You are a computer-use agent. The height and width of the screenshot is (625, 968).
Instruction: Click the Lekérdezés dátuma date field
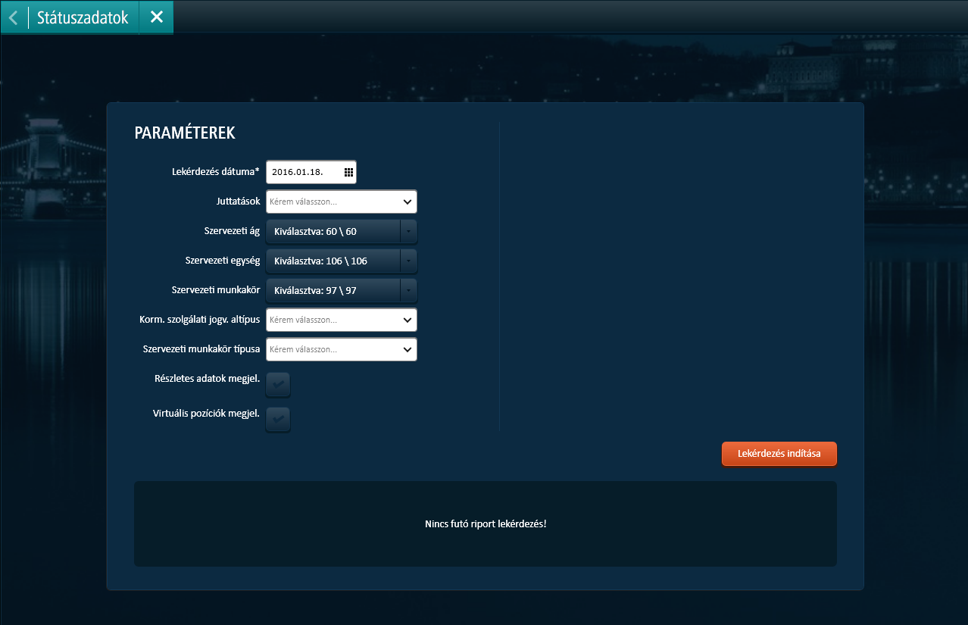(x=303, y=172)
